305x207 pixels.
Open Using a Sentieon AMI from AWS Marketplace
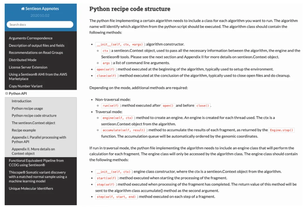coord(38,76)
